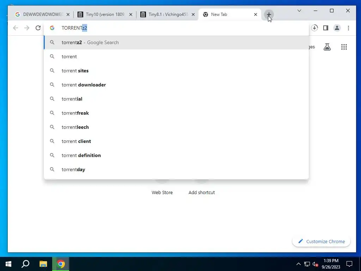Close the Tiny10 tab
This screenshot has height=271, width=361.
coord(130,14)
